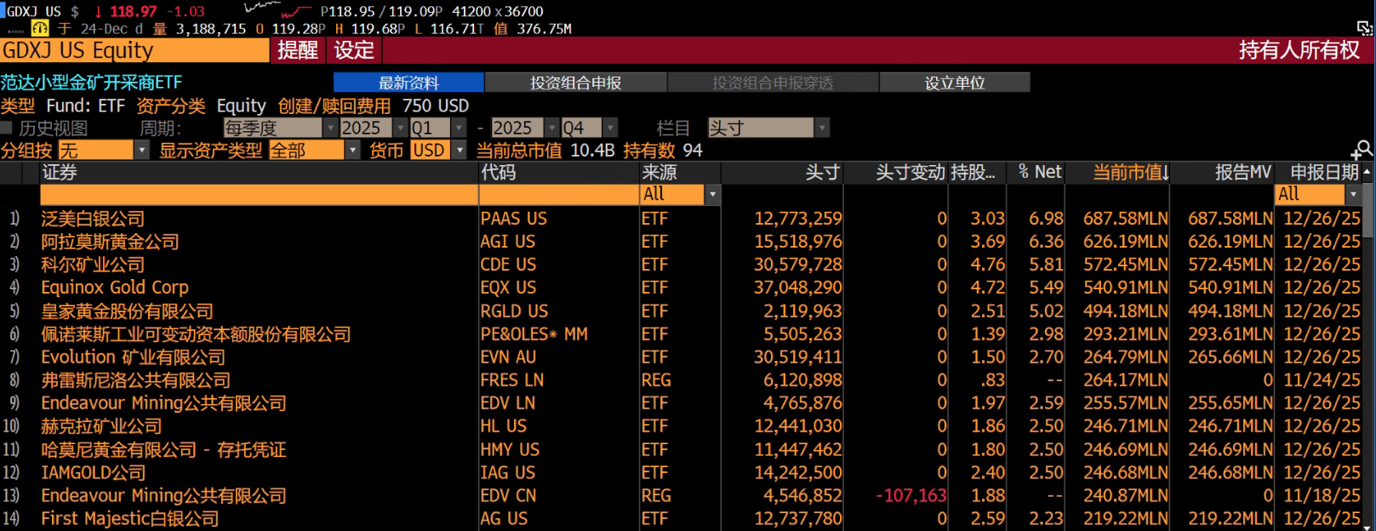
Task: Open the yellow gauge info icon
Action: (x=40, y=28)
